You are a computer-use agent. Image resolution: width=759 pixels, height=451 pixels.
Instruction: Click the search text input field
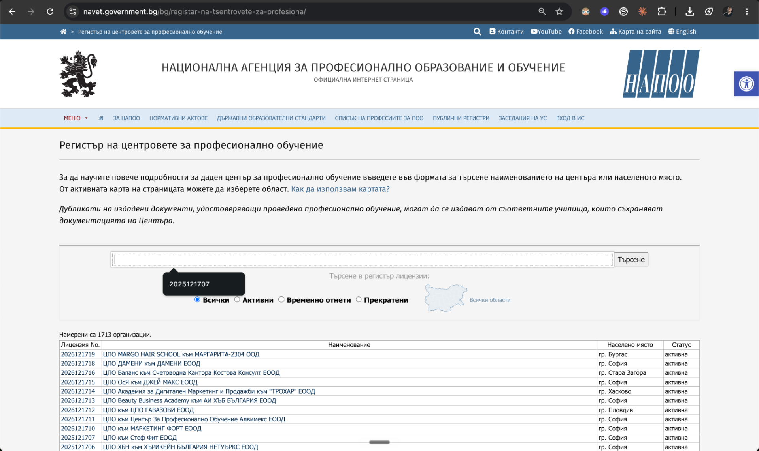pos(362,259)
